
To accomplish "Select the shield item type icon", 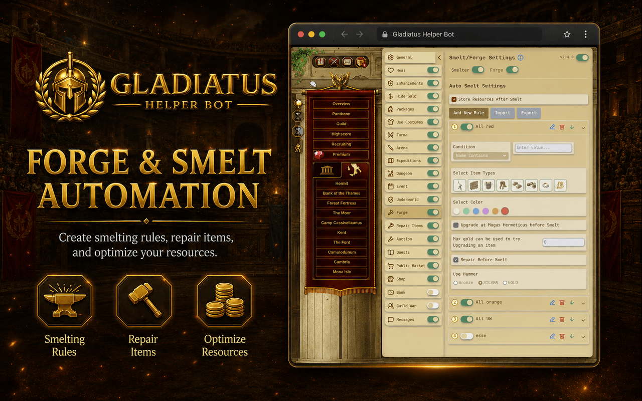I will pyautogui.click(x=474, y=185).
